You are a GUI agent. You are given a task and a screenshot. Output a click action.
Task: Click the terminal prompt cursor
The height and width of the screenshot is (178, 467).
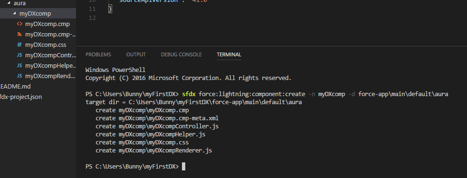[183, 167]
